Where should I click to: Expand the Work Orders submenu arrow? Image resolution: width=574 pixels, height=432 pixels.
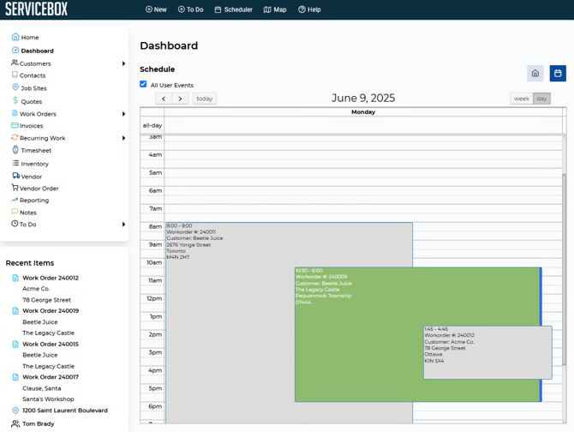[123, 114]
